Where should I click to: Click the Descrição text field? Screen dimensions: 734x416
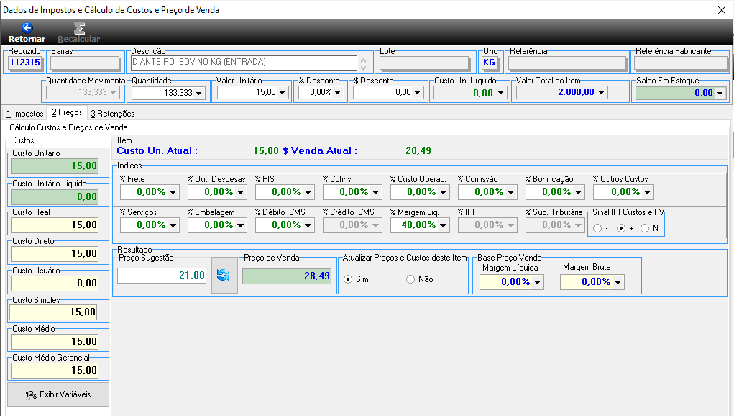tap(244, 63)
